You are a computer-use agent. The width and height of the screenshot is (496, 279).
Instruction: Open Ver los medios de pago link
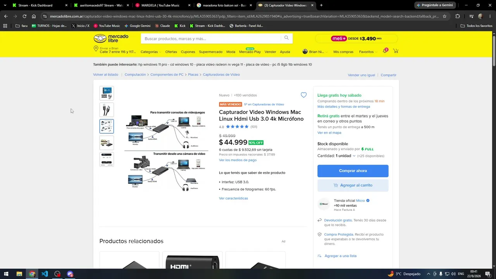pos(238,160)
